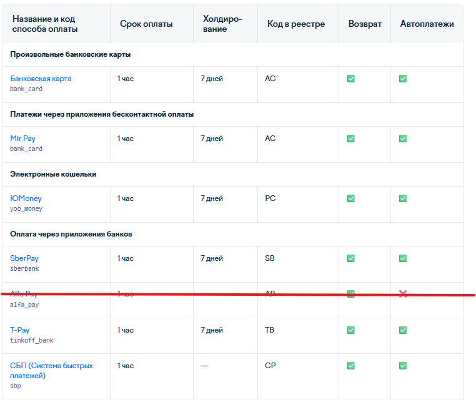Click the bank_card code under Mir Pay
476x400 pixels.
coord(26,149)
